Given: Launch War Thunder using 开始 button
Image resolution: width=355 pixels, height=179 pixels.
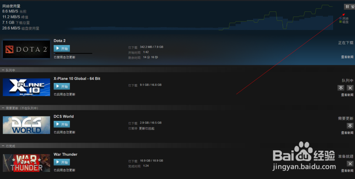Looking at the screenshot, I should click(62, 162).
